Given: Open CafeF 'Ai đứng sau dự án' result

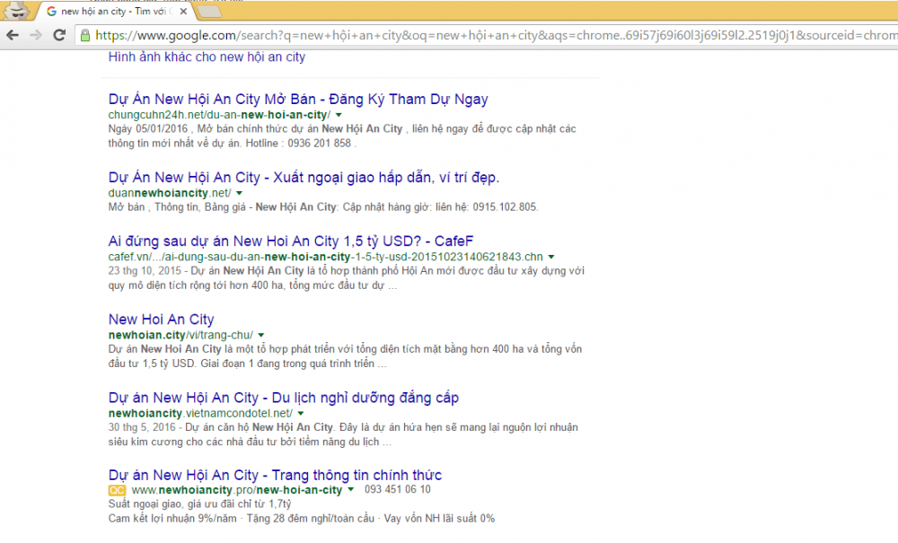Looking at the screenshot, I should point(291,241).
